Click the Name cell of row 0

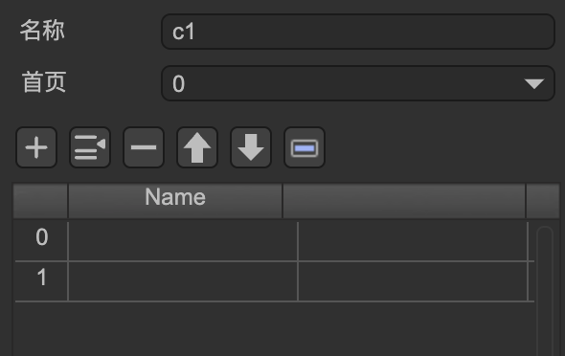pos(183,241)
